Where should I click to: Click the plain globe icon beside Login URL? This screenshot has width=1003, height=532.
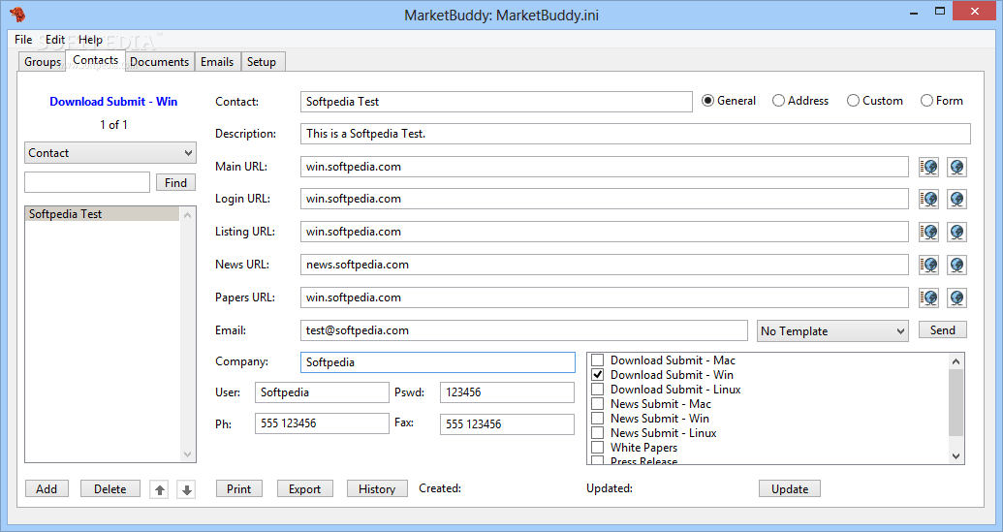click(956, 199)
